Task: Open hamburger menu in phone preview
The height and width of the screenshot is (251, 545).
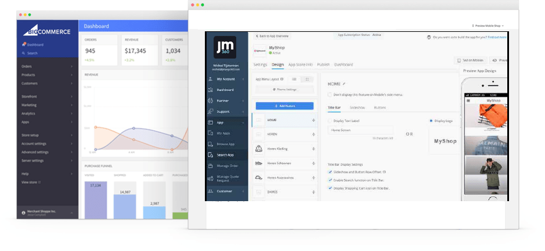Action: [x=468, y=100]
